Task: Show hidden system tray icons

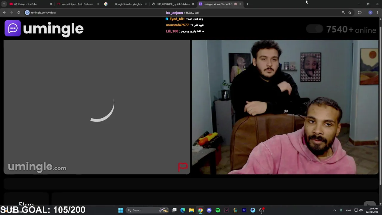Action: (x=334, y=210)
